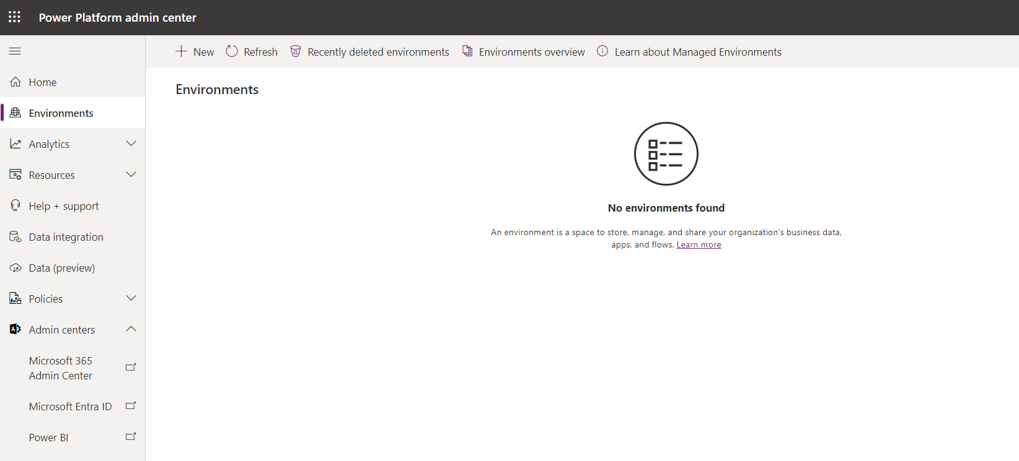Open external link icon for Microsoft 365 Admin Center
Screen dimensions: 1019x461
tap(131, 368)
